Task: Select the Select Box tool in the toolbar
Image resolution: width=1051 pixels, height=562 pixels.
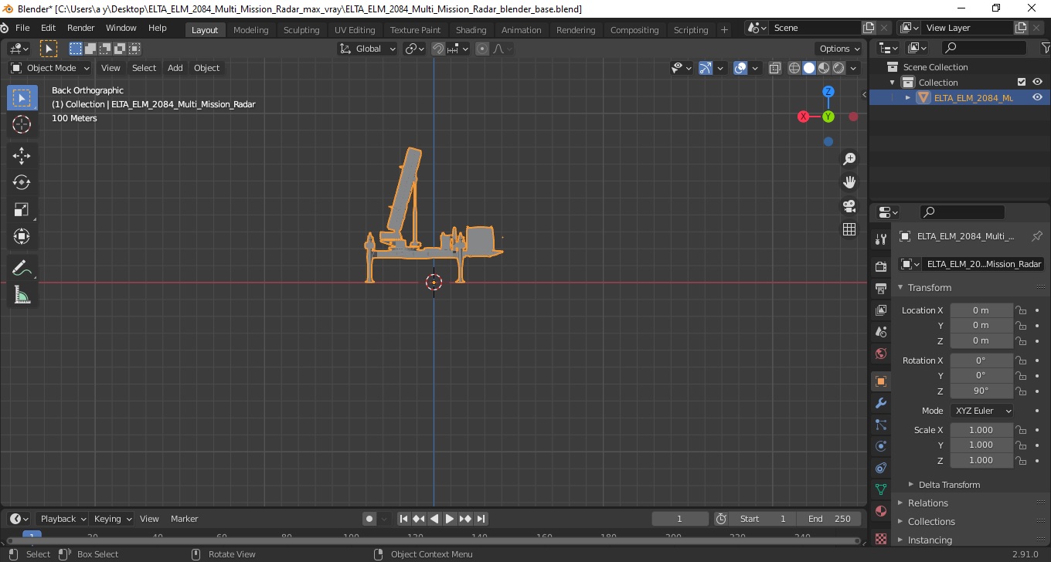Action: tap(22, 98)
